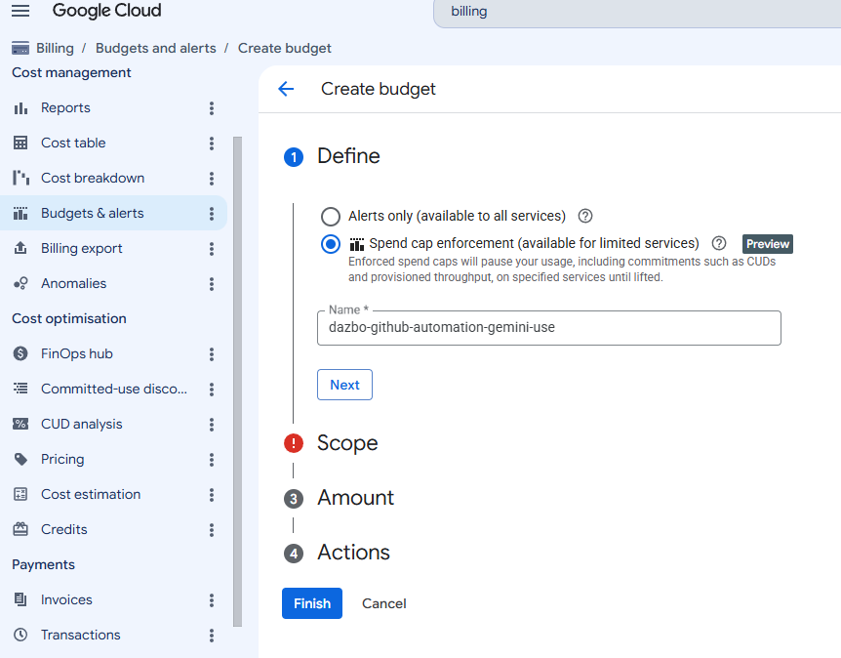Expand the Amount step

(x=355, y=498)
